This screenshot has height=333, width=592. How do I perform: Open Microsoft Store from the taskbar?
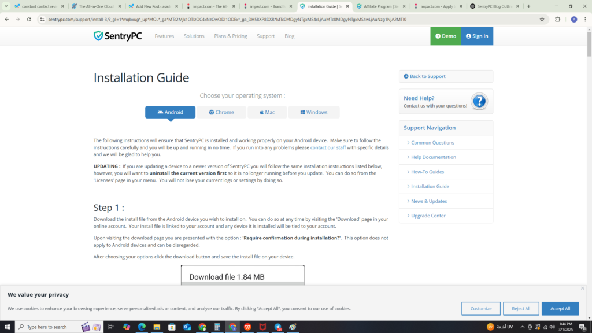(172, 327)
